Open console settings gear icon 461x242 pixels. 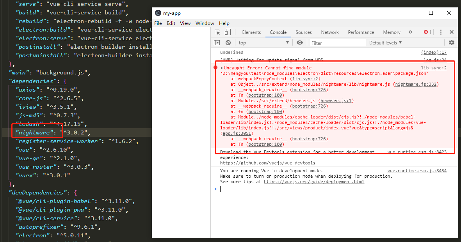(452, 42)
